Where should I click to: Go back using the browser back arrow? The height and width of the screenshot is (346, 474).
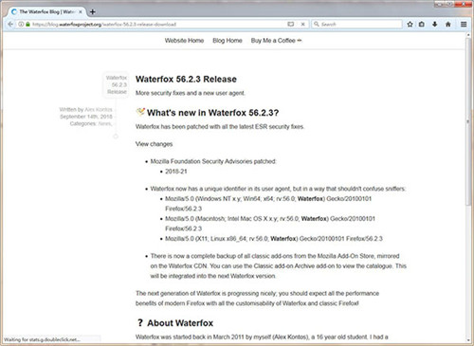point(10,24)
